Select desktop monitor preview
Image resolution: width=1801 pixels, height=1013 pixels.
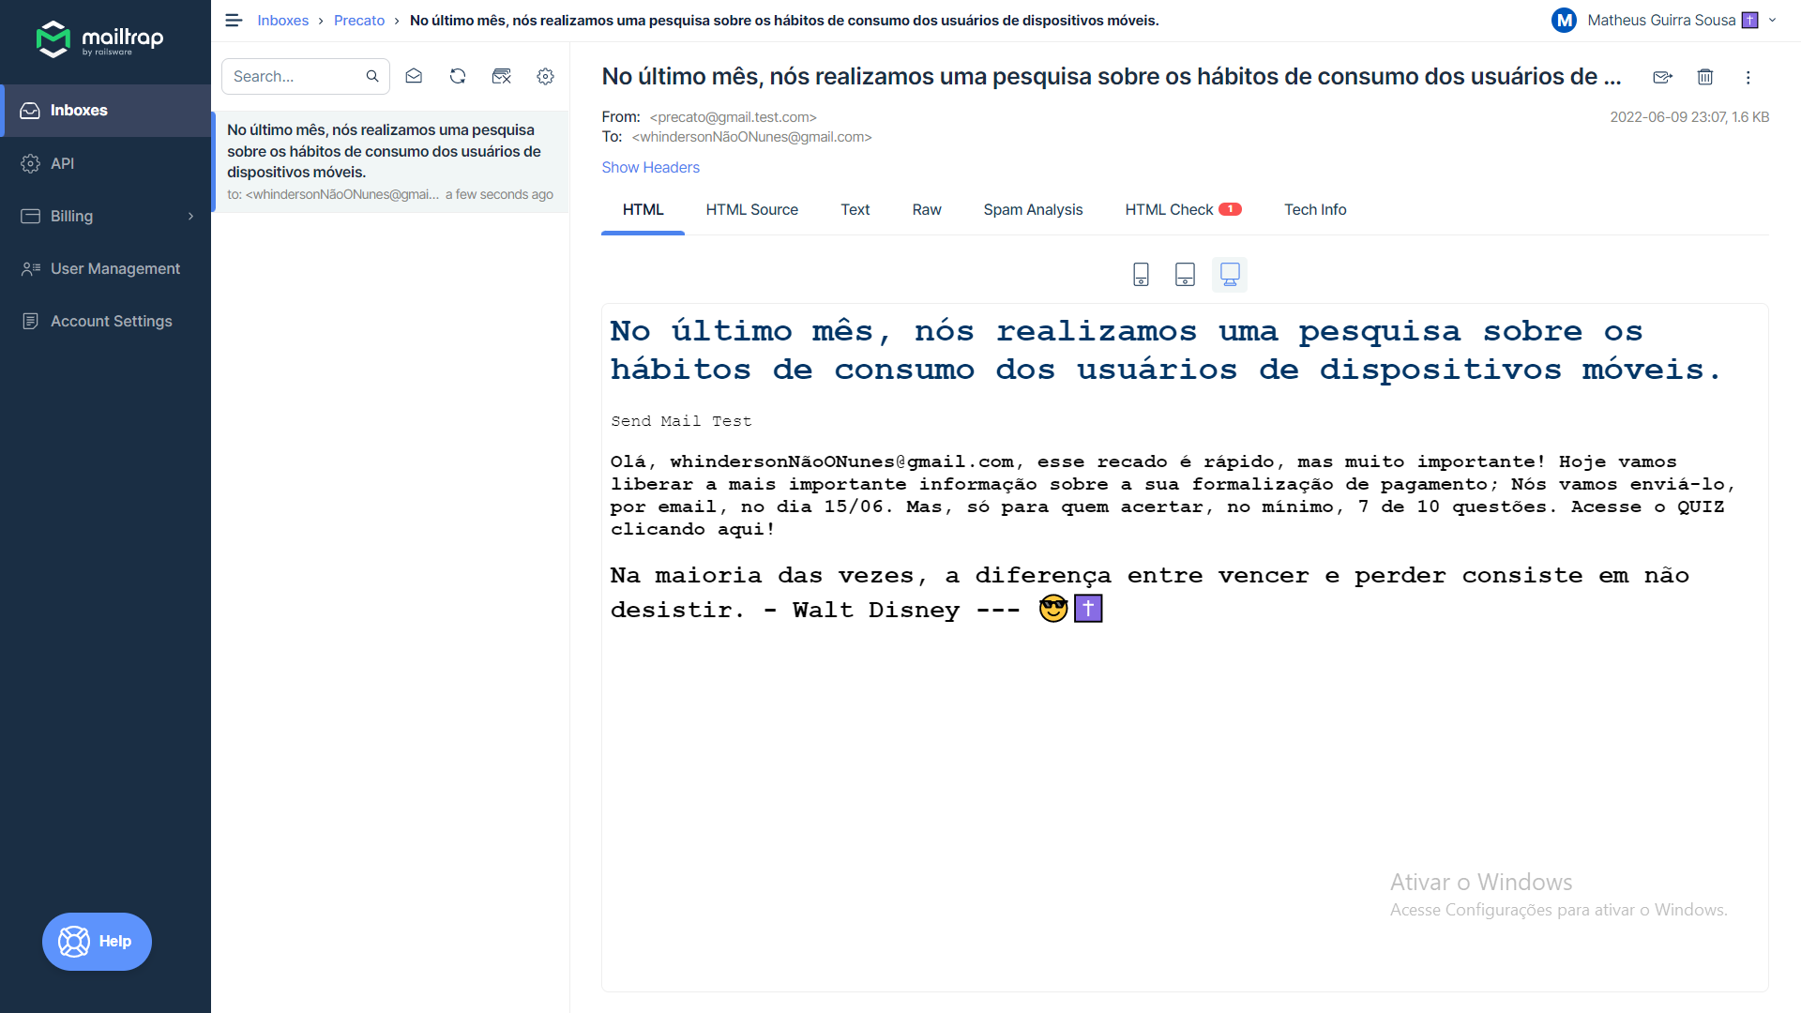pyautogui.click(x=1229, y=274)
